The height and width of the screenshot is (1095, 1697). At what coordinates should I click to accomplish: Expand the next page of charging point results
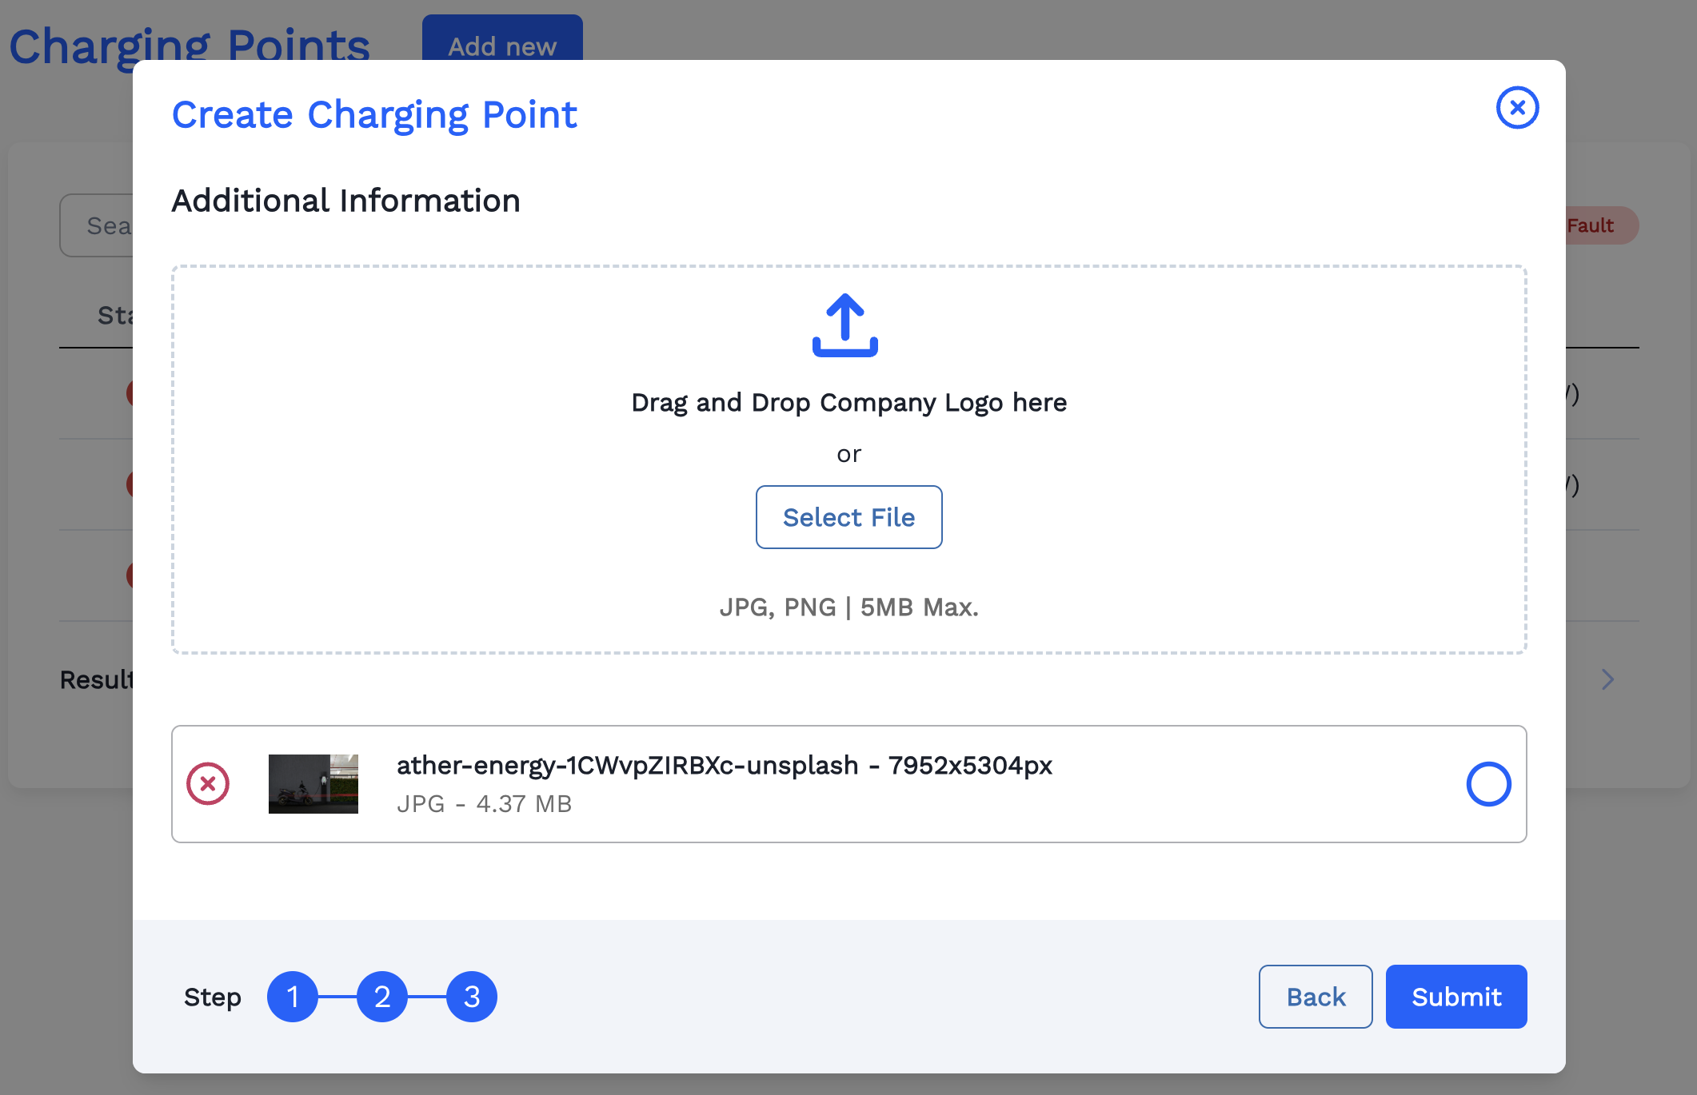coord(1609,679)
